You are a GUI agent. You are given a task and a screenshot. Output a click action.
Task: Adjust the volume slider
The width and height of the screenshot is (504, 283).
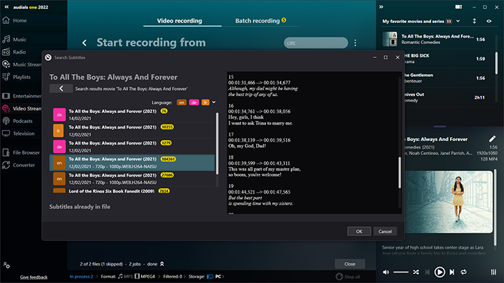(x=401, y=272)
